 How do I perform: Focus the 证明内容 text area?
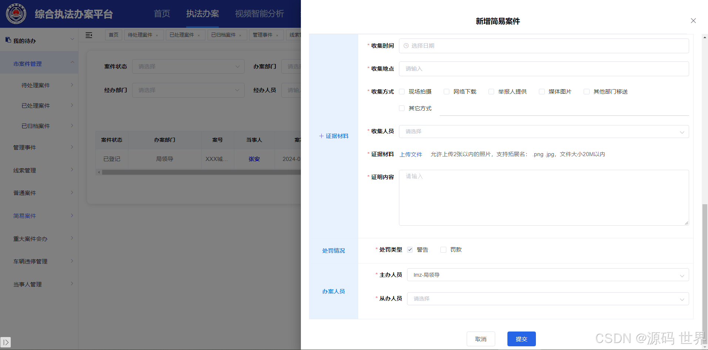point(544,198)
